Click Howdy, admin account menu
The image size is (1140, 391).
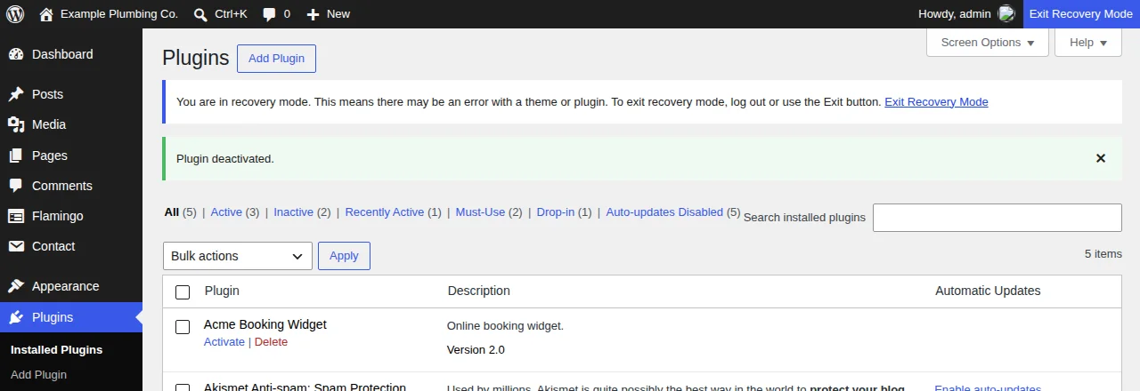966,14
